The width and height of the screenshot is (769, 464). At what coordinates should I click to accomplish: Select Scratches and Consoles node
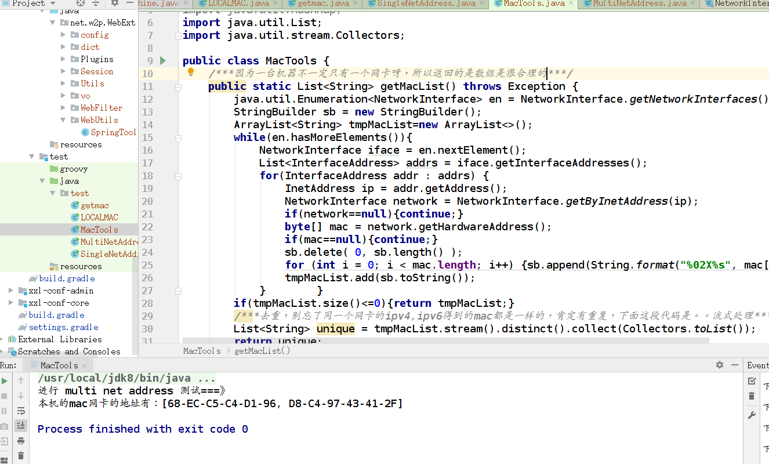tap(69, 351)
